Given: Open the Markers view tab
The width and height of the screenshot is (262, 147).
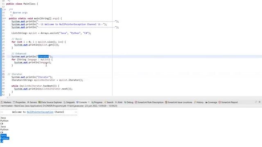Looking at the screenshot, I should click(x=6, y=102).
